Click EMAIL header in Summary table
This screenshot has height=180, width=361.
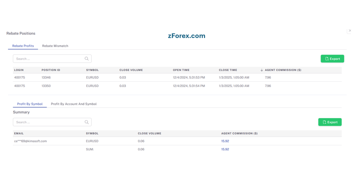click(19, 133)
